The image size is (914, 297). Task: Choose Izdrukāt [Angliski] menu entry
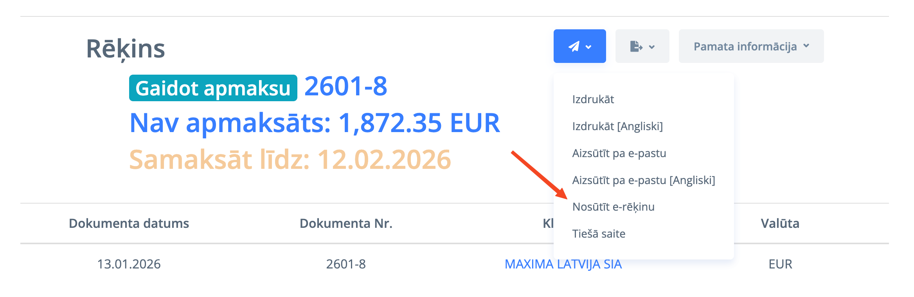click(x=617, y=126)
